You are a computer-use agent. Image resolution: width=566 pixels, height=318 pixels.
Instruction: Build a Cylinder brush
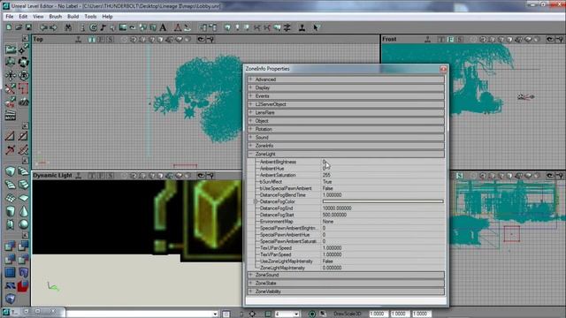point(11,211)
